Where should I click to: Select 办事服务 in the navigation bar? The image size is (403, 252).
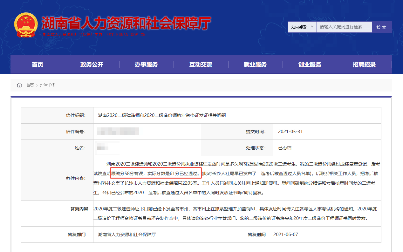click(x=146, y=65)
